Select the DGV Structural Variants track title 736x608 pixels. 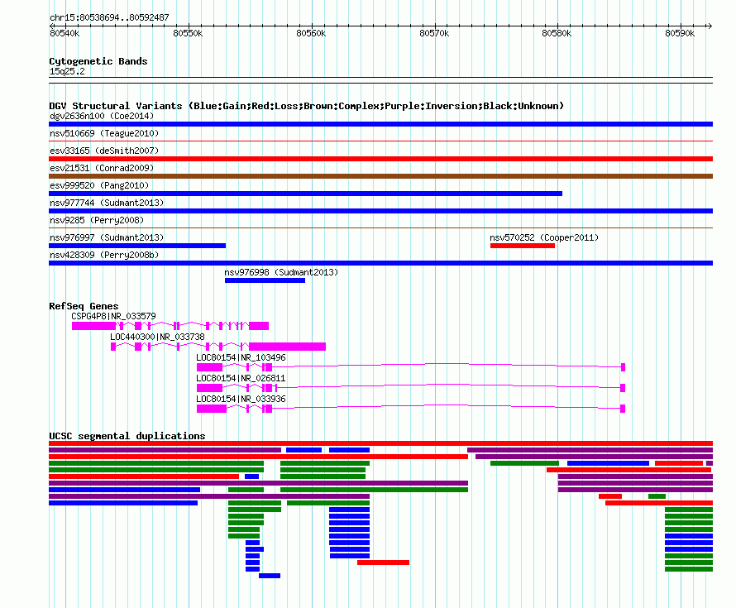click(306, 106)
